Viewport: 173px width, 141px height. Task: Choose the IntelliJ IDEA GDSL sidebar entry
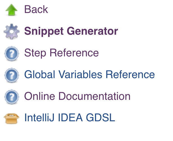coord(70,118)
